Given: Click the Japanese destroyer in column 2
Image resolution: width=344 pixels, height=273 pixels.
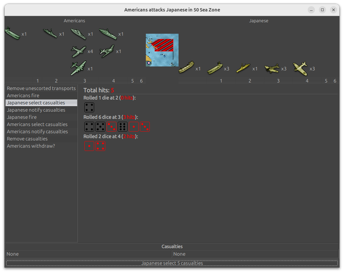Looking at the screenshot, I should click(x=243, y=68).
